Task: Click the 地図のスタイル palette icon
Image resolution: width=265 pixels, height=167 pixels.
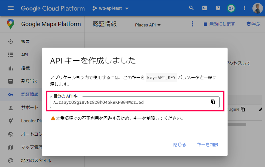Action: pos(11,161)
